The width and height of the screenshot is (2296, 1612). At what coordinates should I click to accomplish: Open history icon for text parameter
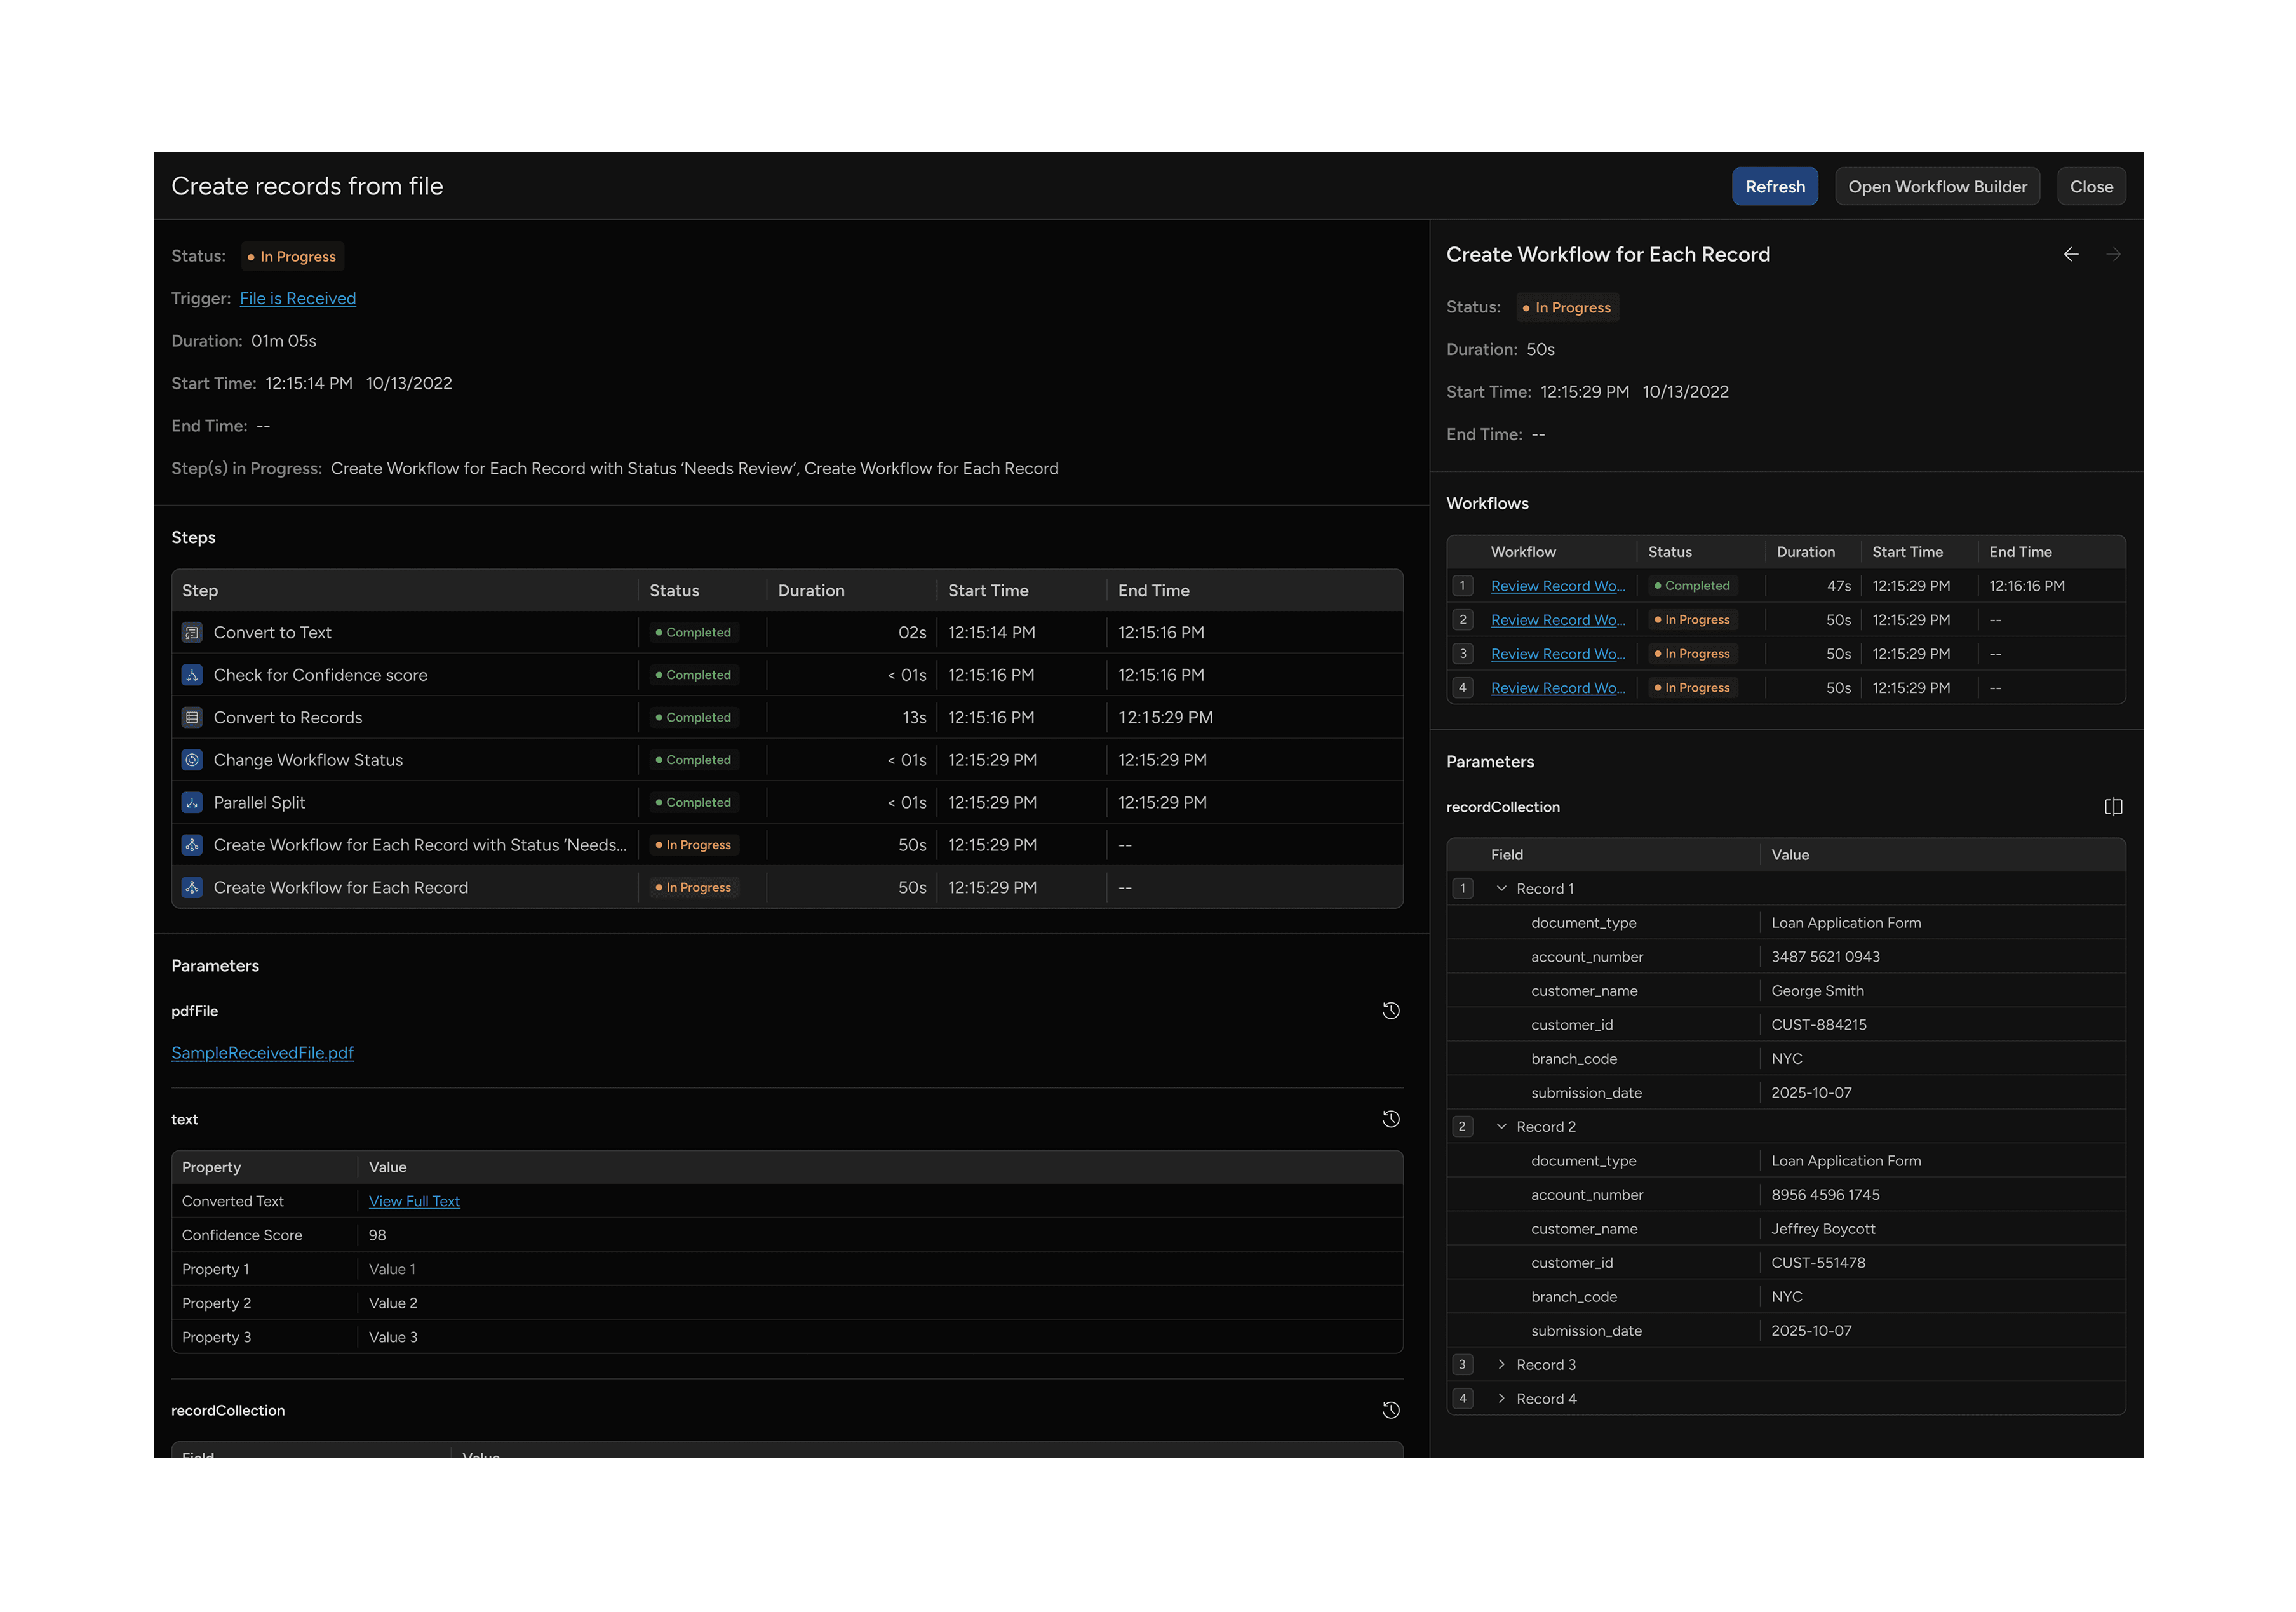1390,1119
